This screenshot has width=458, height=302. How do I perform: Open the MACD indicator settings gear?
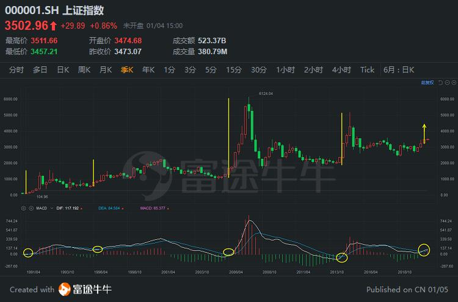point(24,208)
